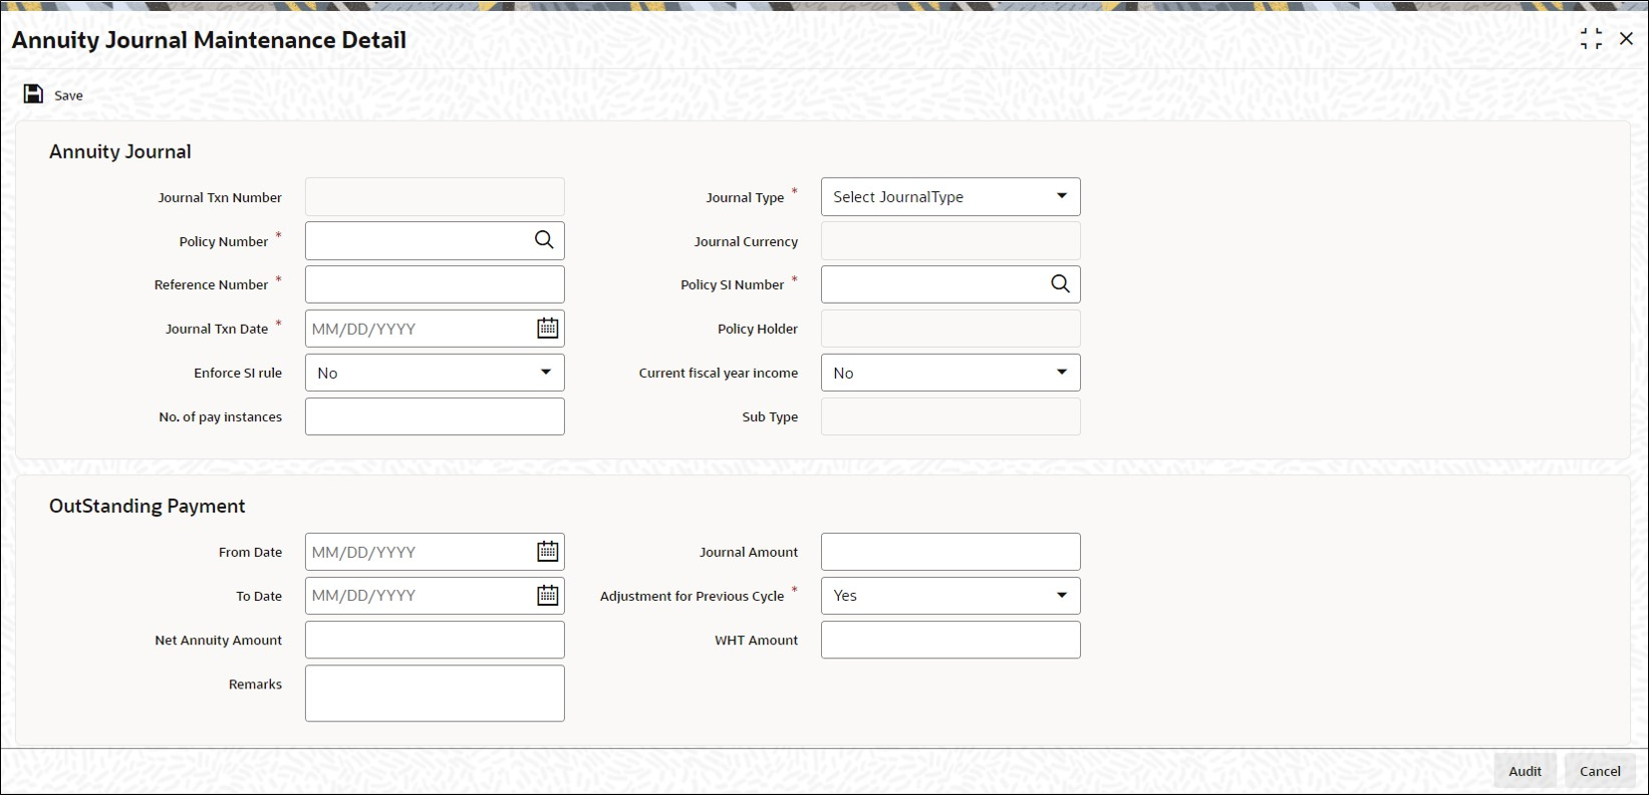Click the Journal Amount input field

[951, 551]
